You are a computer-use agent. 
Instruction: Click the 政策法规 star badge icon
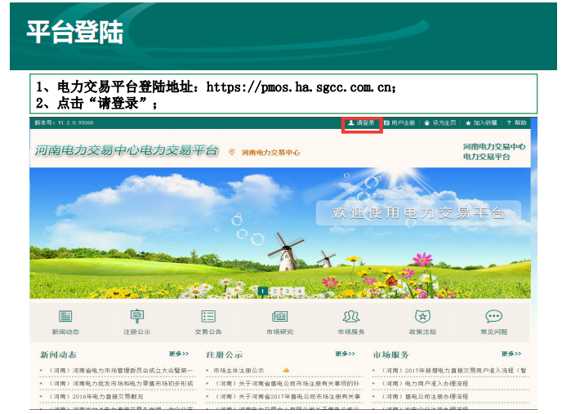coord(422,317)
